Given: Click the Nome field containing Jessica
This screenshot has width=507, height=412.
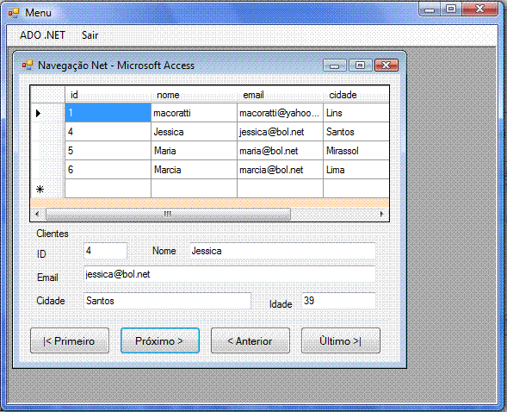Looking at the screenshot, I should pyautogui.click(x=282, y=251).
